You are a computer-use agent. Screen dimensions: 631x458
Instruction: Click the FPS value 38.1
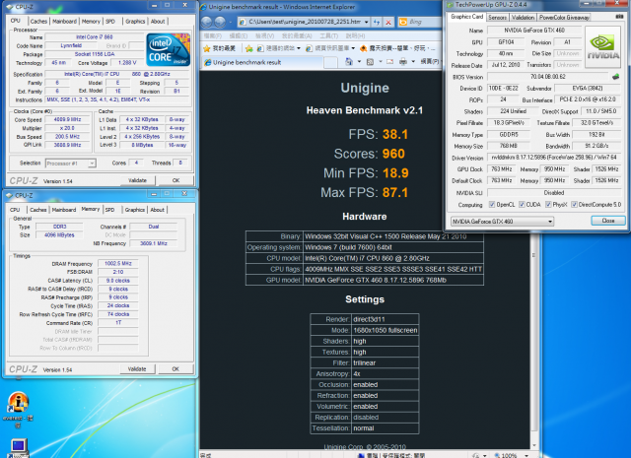(394, 134)
